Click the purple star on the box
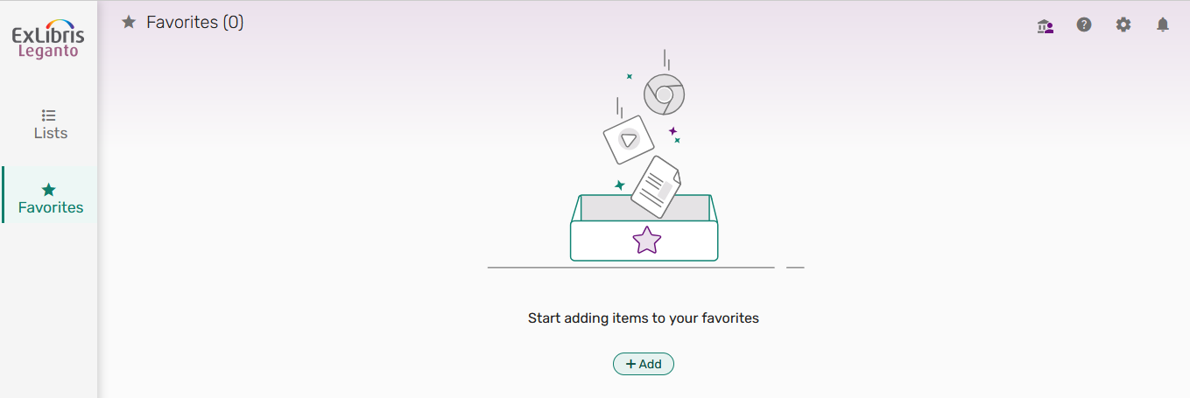Screen dimensions: 1190x398 [x=646, y=240]
